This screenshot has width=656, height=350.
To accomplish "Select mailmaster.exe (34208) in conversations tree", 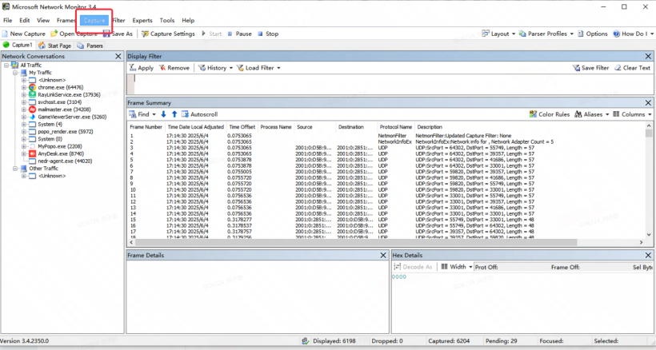I will (x=64, y=109).
